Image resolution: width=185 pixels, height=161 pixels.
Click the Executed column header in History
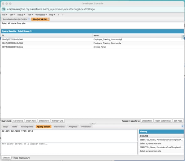point(161,136)
